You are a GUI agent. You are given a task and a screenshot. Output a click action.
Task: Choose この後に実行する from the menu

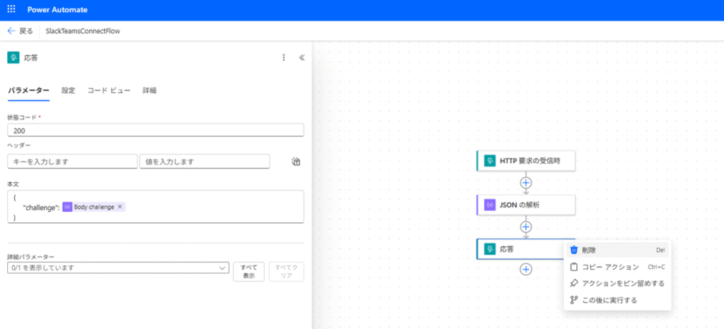click(x=617, y=300)
